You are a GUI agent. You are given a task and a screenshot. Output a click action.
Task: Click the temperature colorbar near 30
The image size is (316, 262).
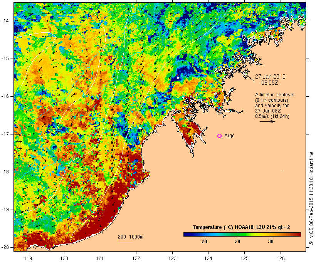click(271, 234)
